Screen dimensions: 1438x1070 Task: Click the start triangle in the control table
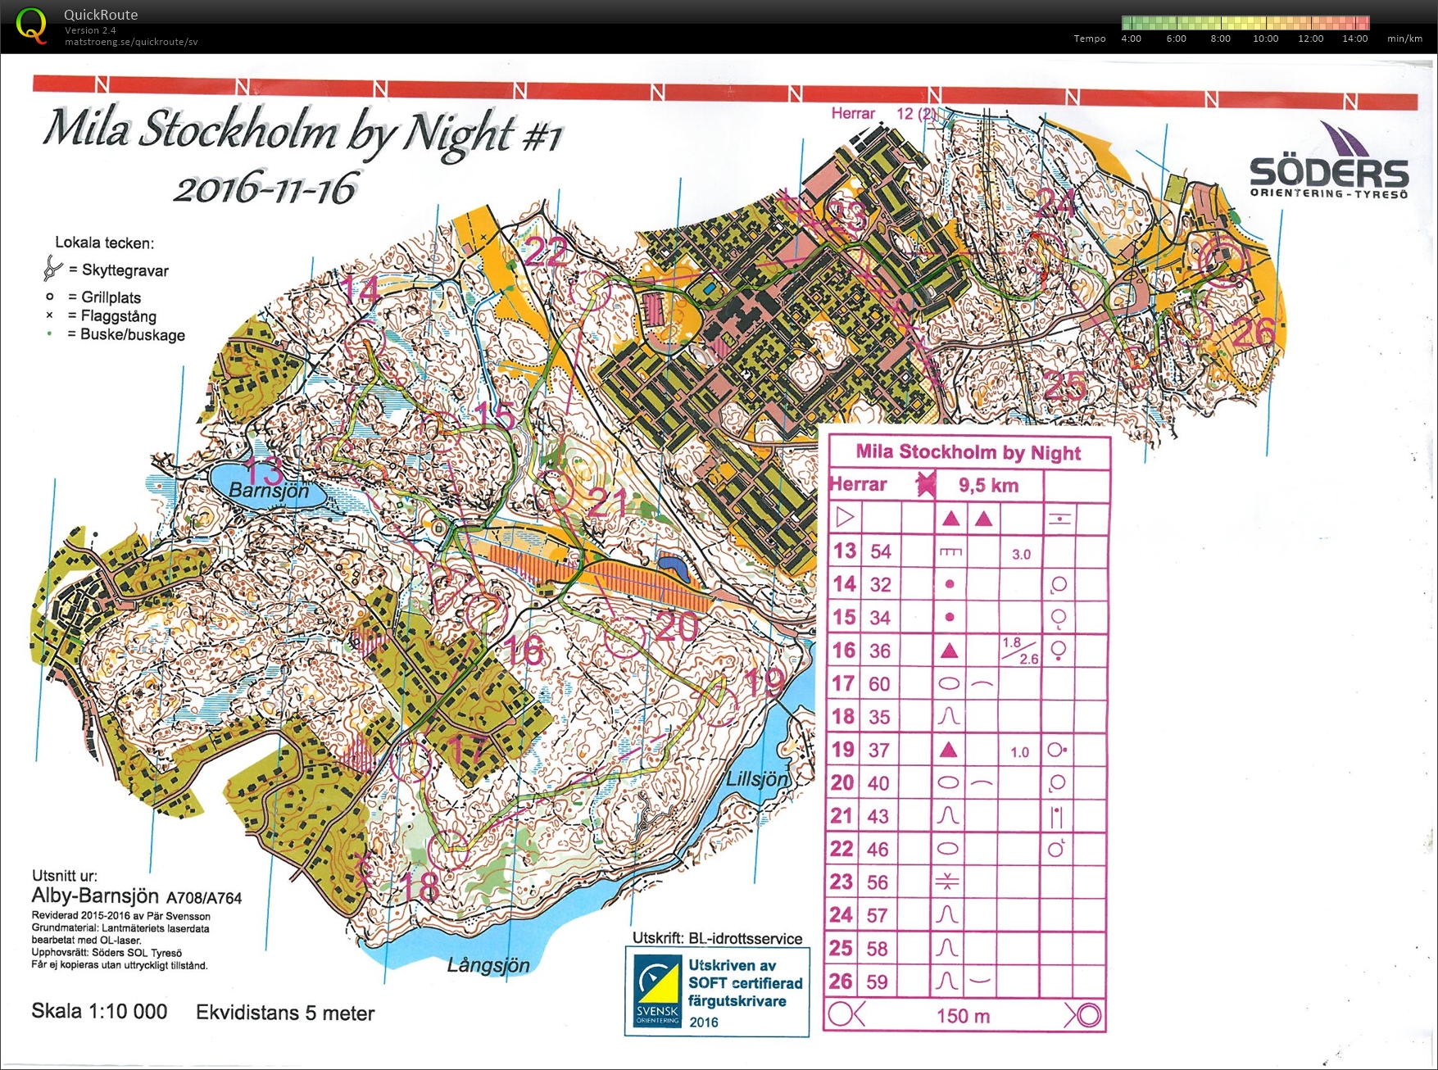(845, 518)
